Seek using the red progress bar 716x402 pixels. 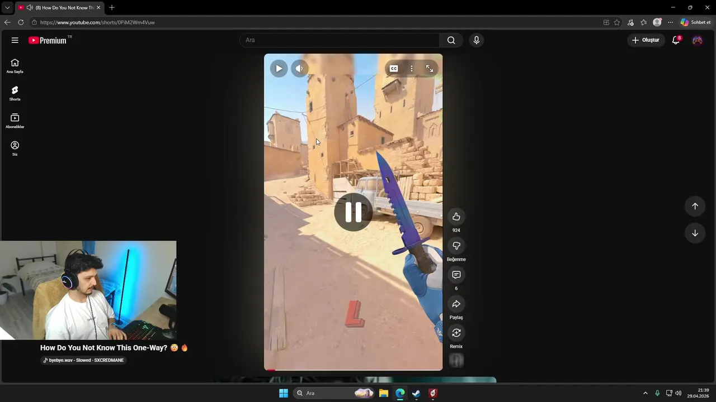click(x=353, y=370)
